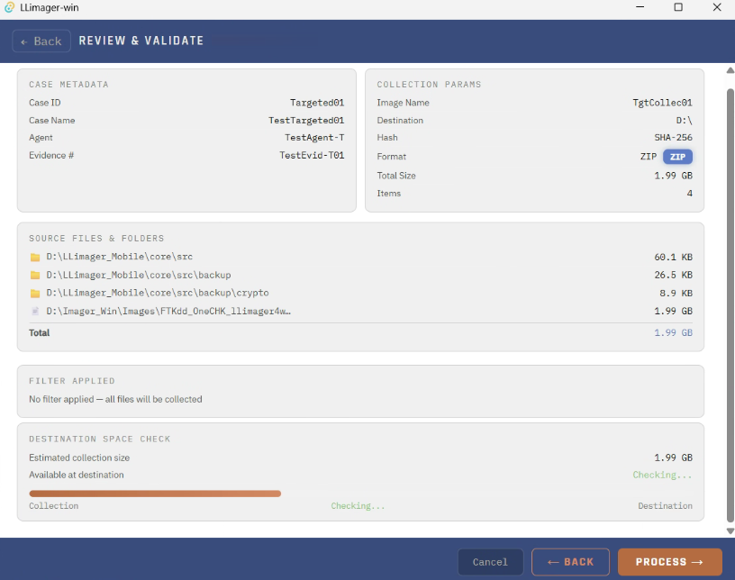Click the 'Available at destination' Checking... status
Screen dimensions: 735x580
pyautogui.click(x=662, y=475)
